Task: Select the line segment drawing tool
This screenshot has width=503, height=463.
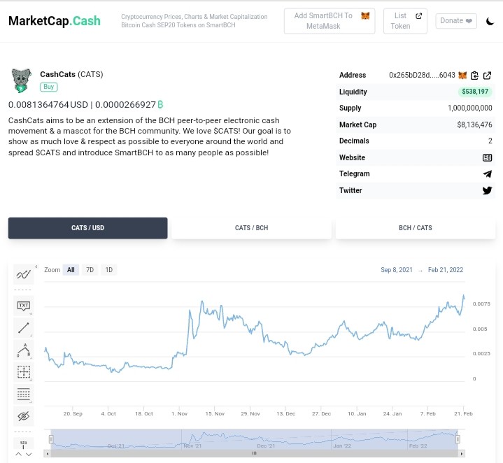Action: 23,328
